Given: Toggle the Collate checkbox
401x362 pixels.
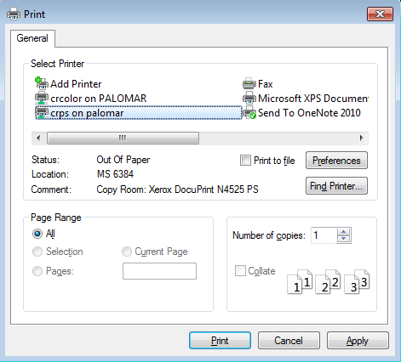Looking at the screenshot, I should (x=240, y=270).
